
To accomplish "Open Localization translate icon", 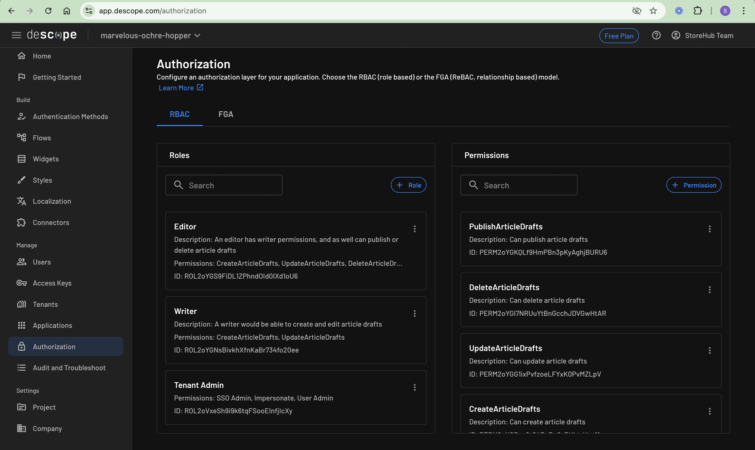I will [22, 201].
